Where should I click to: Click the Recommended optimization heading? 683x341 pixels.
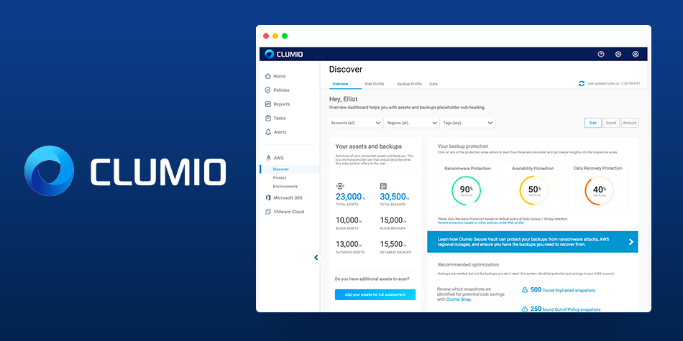pos(468,264)
